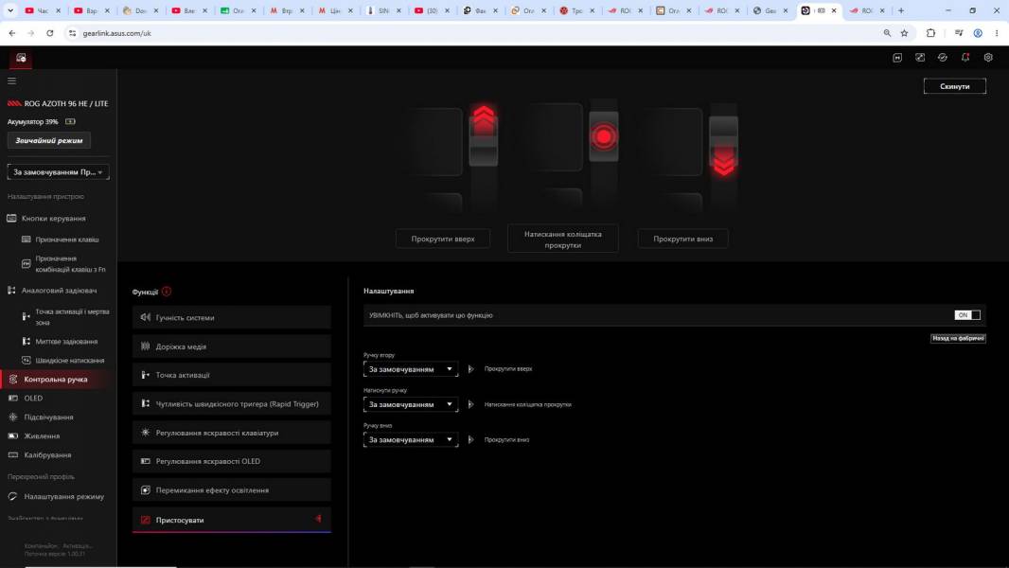Select Rapid Trigger sensitivity function
Viewport: 1009px width, 568px height.
(232, 404)
